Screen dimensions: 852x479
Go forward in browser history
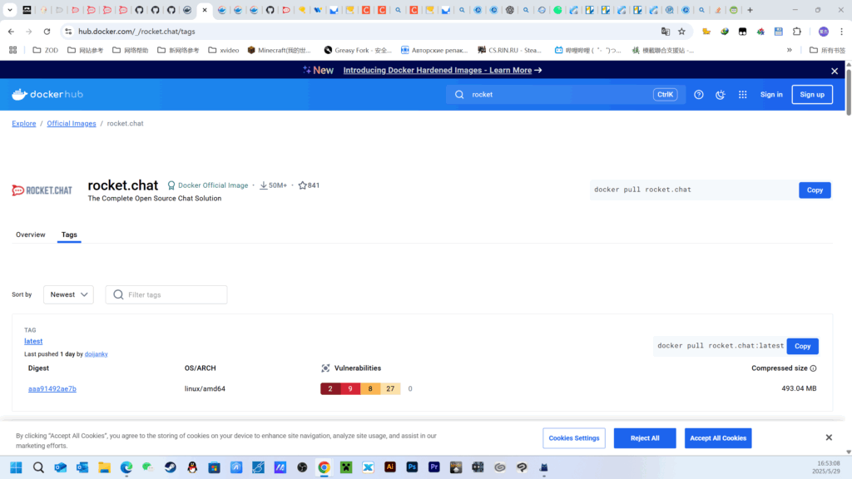point(29,32)
